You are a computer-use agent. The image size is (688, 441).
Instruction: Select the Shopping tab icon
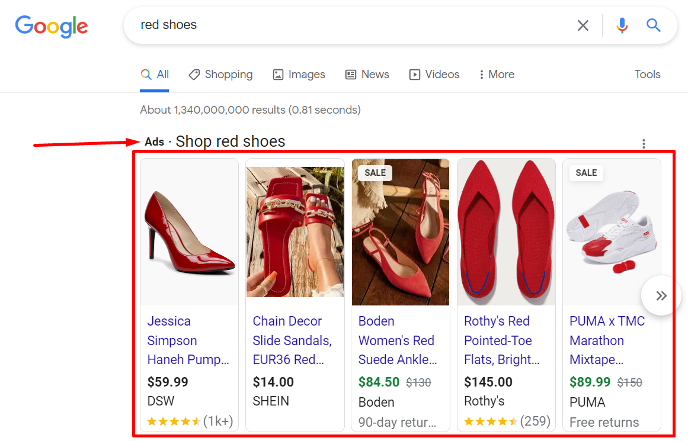[194, 74]
